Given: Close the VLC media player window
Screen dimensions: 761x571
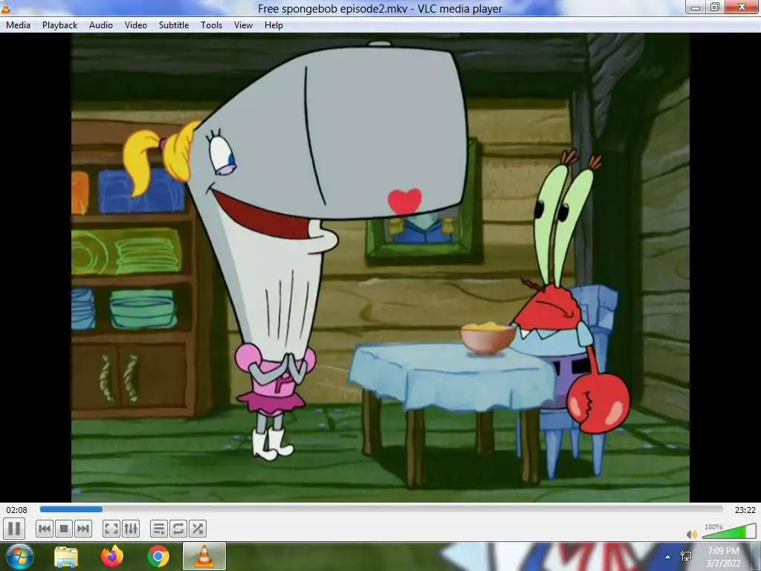Looking at the screenshot, I should tap(742, 7).
